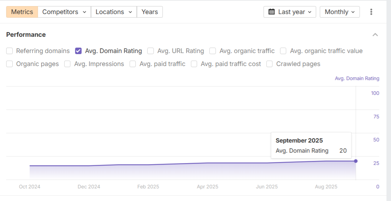Click the September 2025 data point marker
The height and width of the screenshot is (201, 391).
click(x=356, y=161)
